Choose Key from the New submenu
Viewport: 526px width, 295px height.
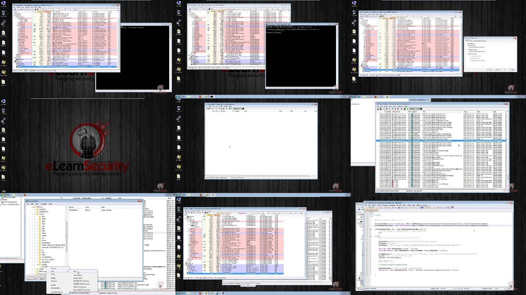coord(75,271)
